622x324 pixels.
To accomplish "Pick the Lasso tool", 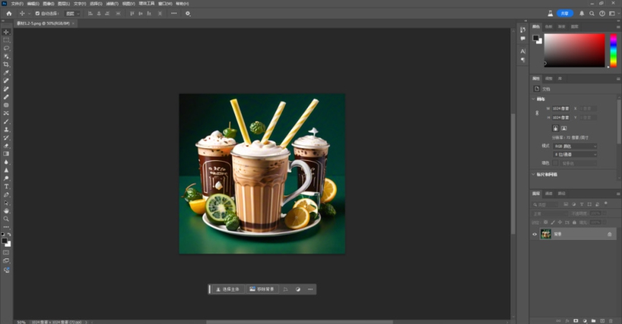I will pyautogui.click(x=6, y=48).
